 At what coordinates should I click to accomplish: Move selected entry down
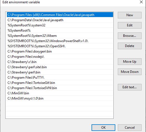(130, 72)
